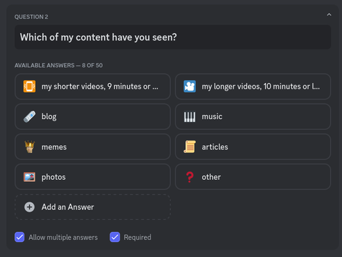Click the Add an Answer button
342x257 pixels.
[x=93, y=207]
